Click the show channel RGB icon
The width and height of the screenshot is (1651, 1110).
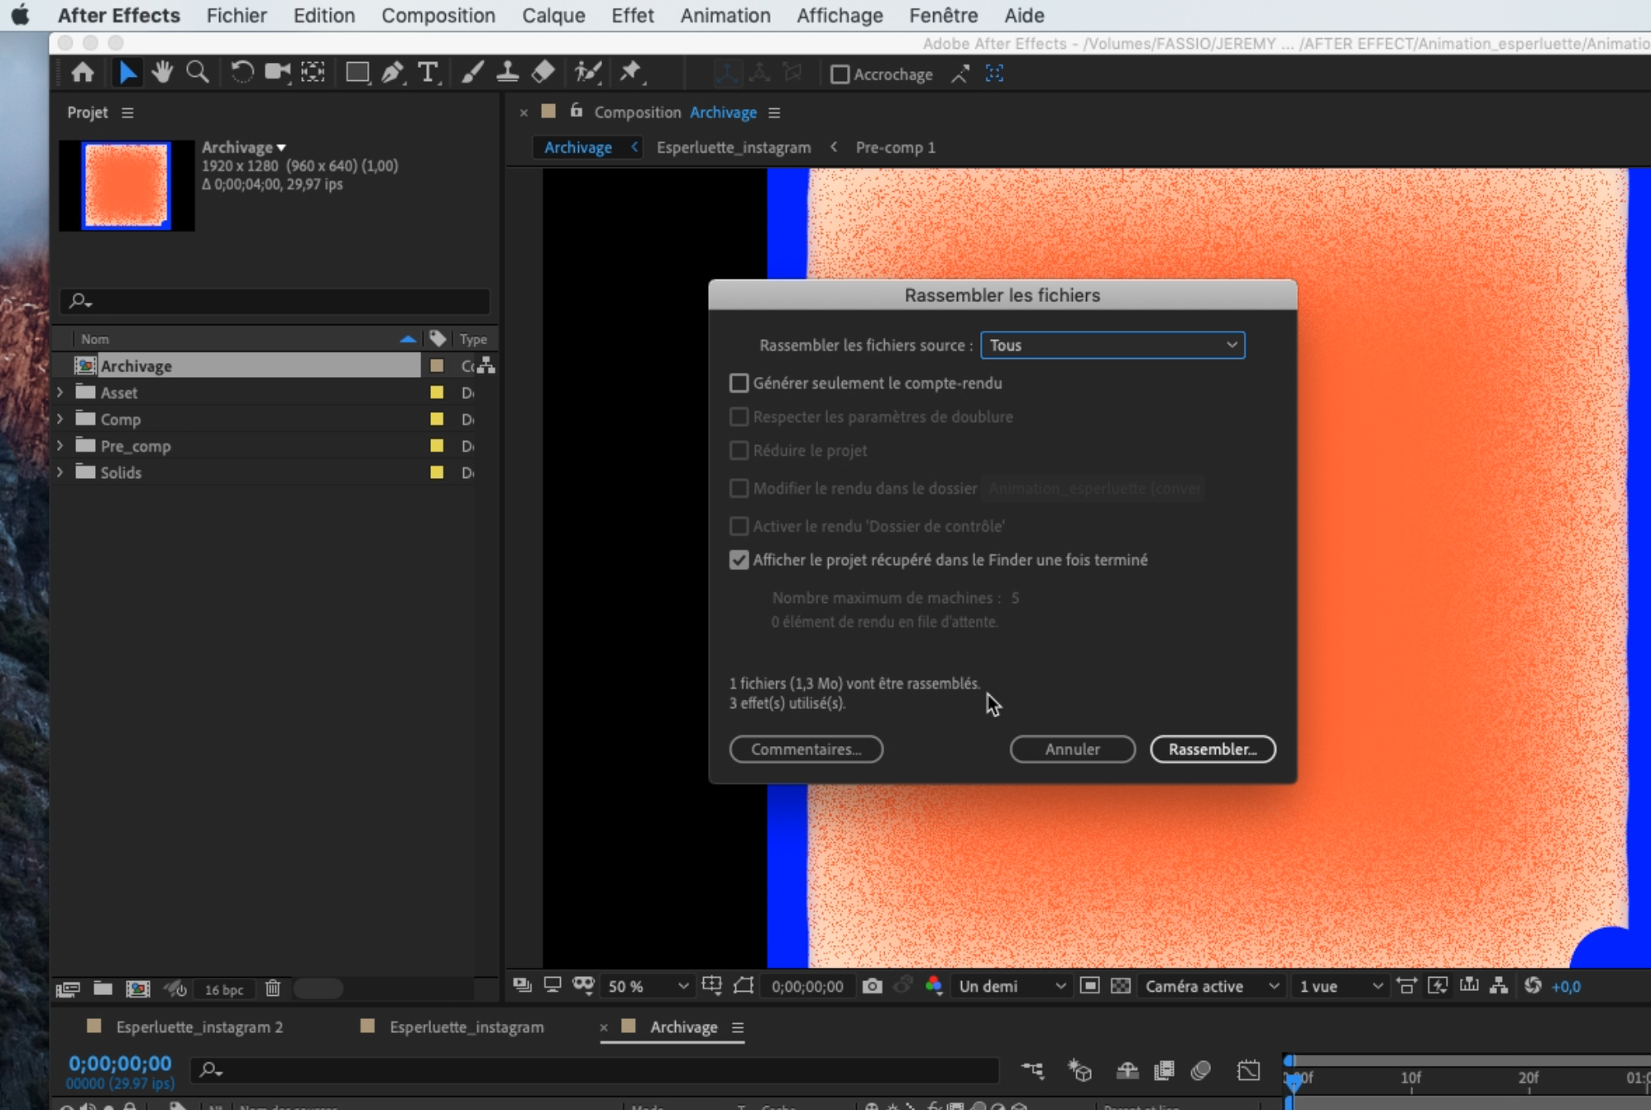pyautogui.click(x=934, y=986)
